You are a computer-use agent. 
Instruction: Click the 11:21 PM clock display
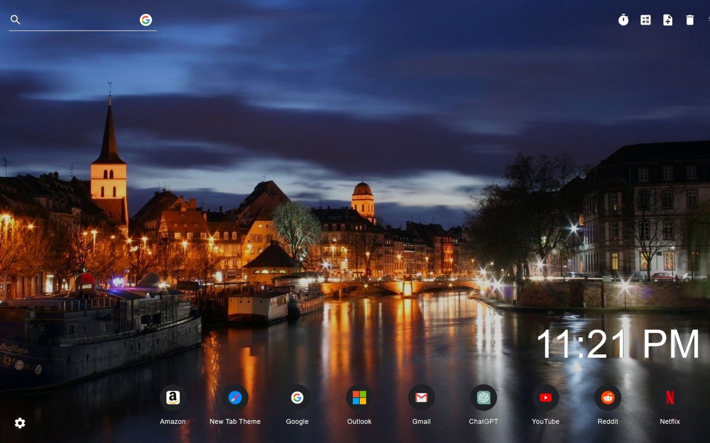[618, 344]
